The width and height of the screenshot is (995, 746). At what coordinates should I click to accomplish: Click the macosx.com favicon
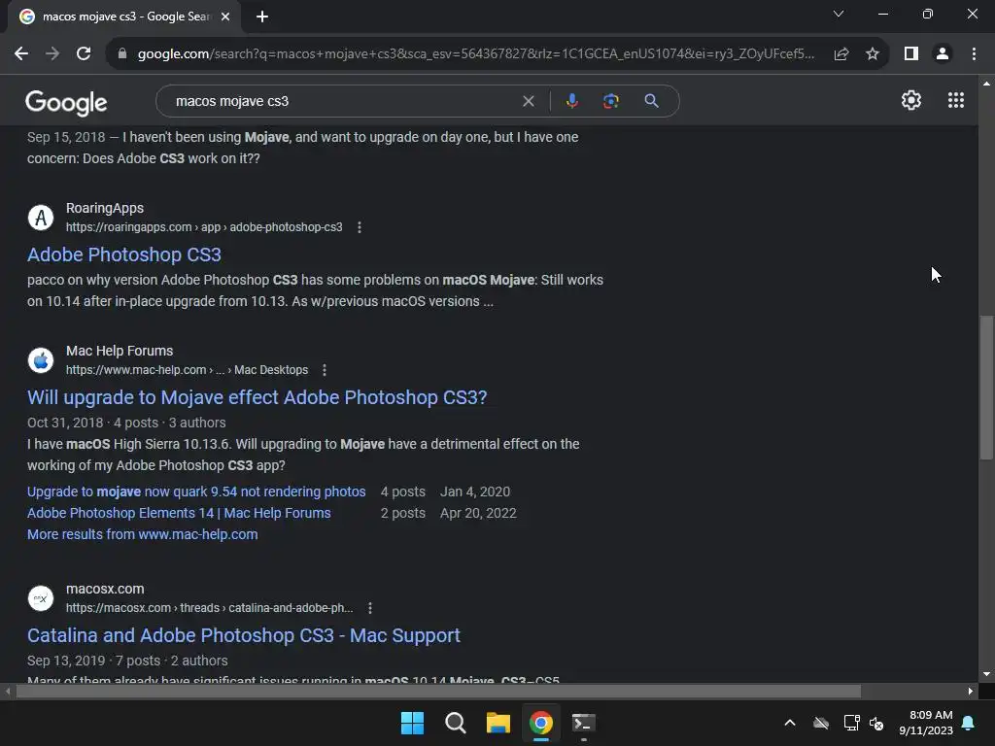point(41,598)
